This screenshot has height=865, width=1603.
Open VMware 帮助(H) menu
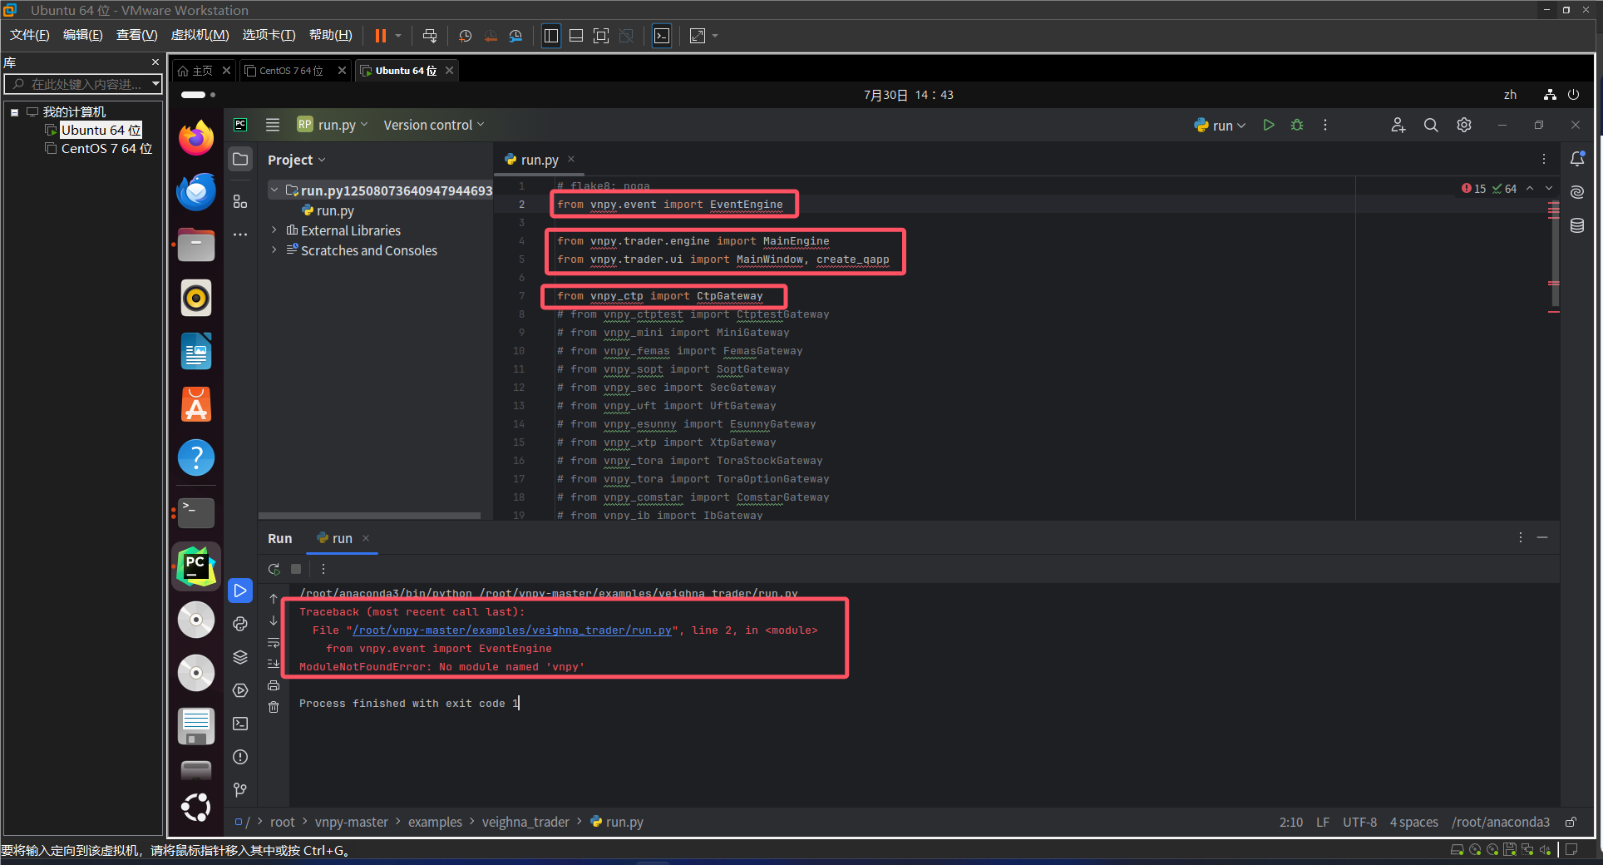coord(330,35)
